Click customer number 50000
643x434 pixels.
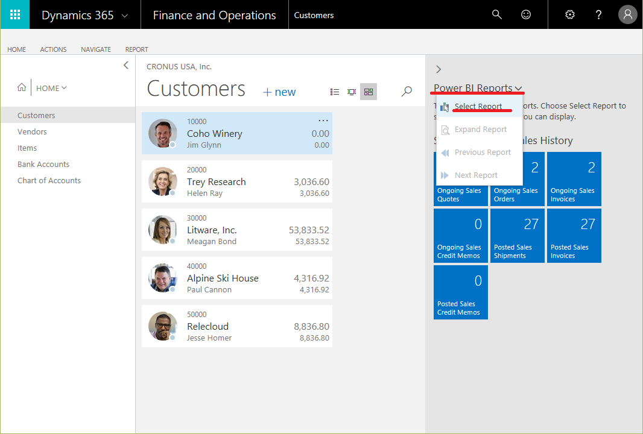click(x=197, y=314)
